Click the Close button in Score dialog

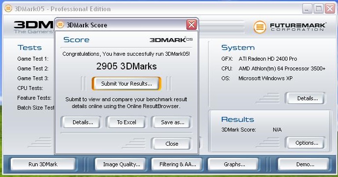(172, 143)
